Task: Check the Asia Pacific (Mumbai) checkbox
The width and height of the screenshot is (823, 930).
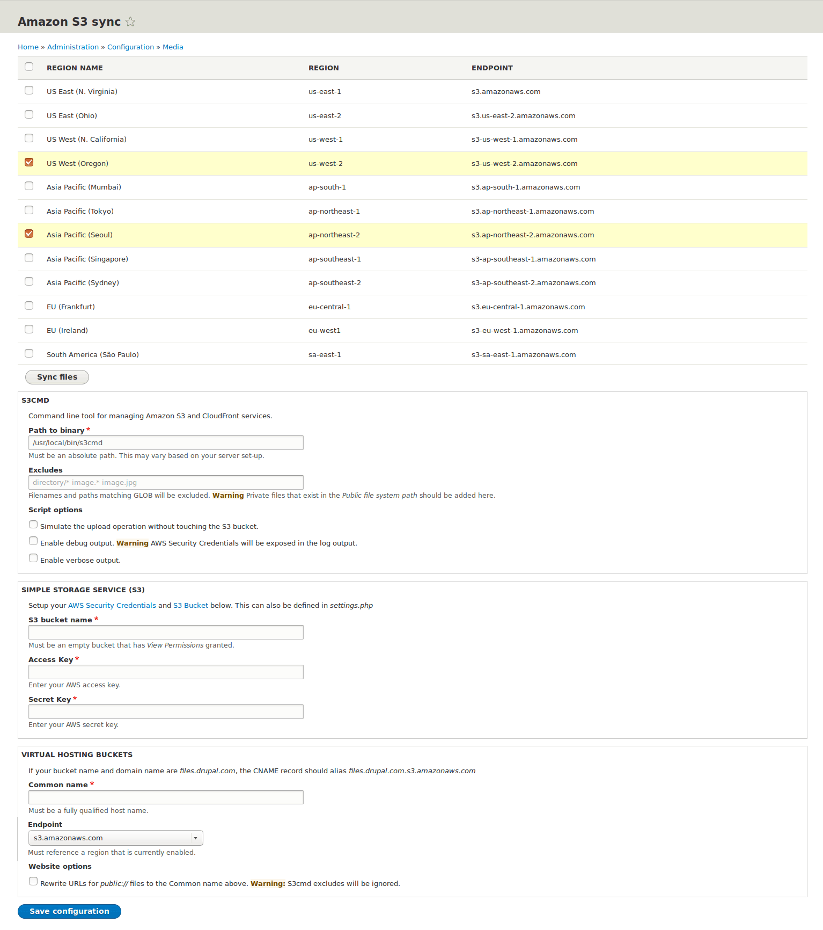Action: click(29, 186)
